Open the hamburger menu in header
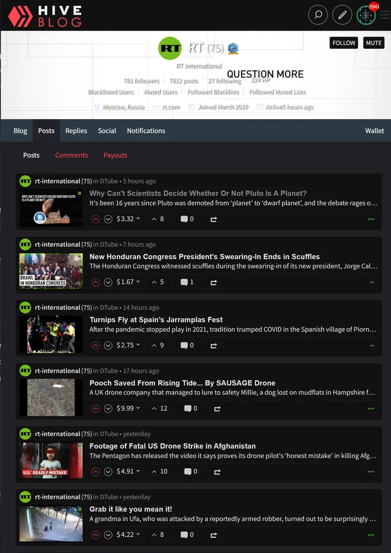 point(385,16)
